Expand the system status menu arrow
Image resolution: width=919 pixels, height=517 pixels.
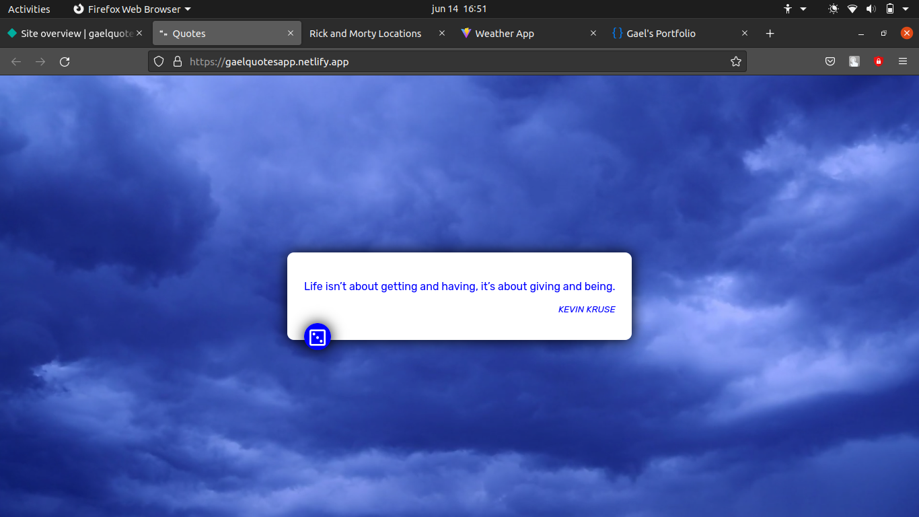pos(907,9)
